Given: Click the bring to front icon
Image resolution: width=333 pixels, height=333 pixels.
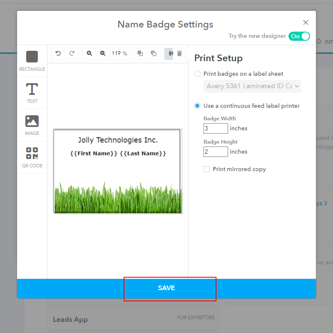Looking at the screenshot, I should (140, 53).
